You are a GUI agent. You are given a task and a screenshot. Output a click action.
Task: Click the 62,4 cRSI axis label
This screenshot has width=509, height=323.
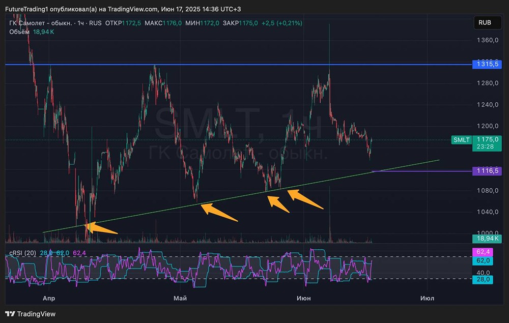tap(483, 252)
